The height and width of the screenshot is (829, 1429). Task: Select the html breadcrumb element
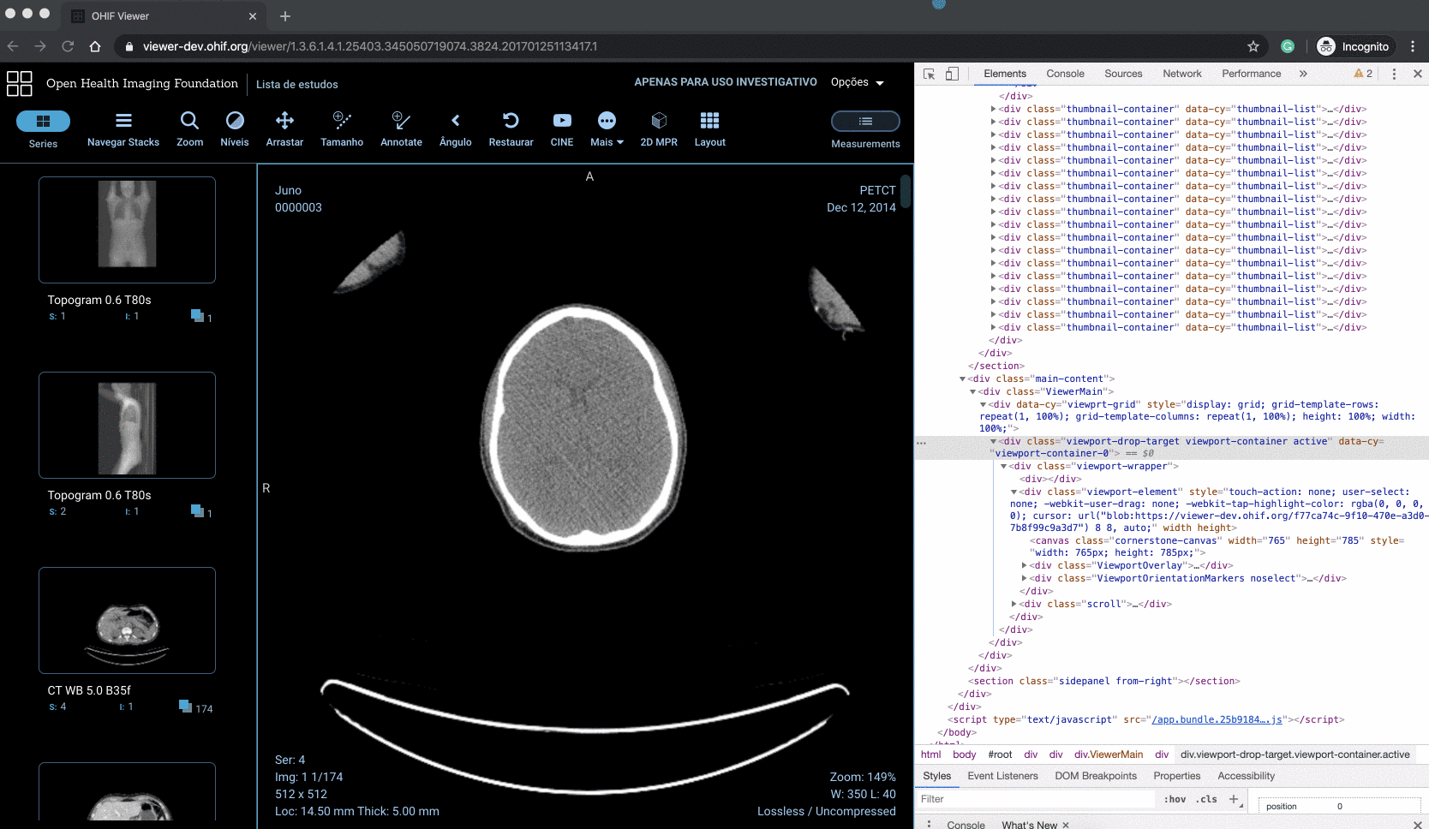[930, 754]
